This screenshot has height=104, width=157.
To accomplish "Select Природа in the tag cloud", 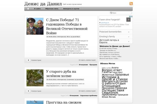I will coord(121,88).
